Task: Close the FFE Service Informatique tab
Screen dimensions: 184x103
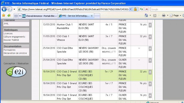Action: [92, 16]
